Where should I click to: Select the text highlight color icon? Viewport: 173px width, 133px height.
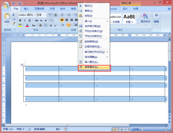pos(20,25)
